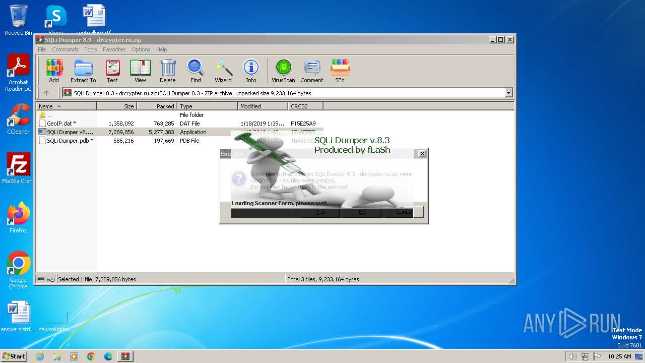Click the SFX toolbar icon
Image resolution: width=645 pixels, height=363 pixels.
pyautogui.click(x=340, y=71)
